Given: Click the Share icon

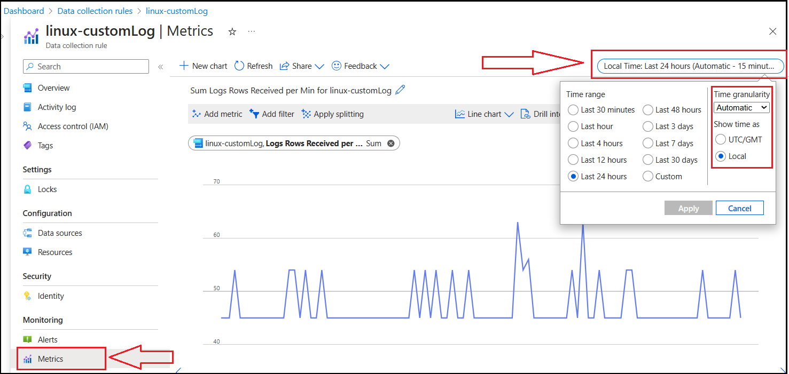Looking at the screenshot, I should [x=285, y=66].
